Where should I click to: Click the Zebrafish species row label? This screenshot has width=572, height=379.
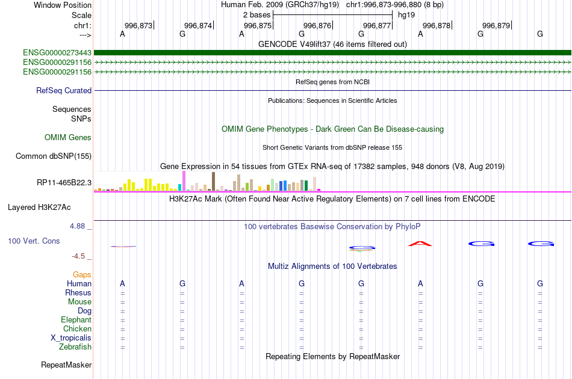[75, 347]
